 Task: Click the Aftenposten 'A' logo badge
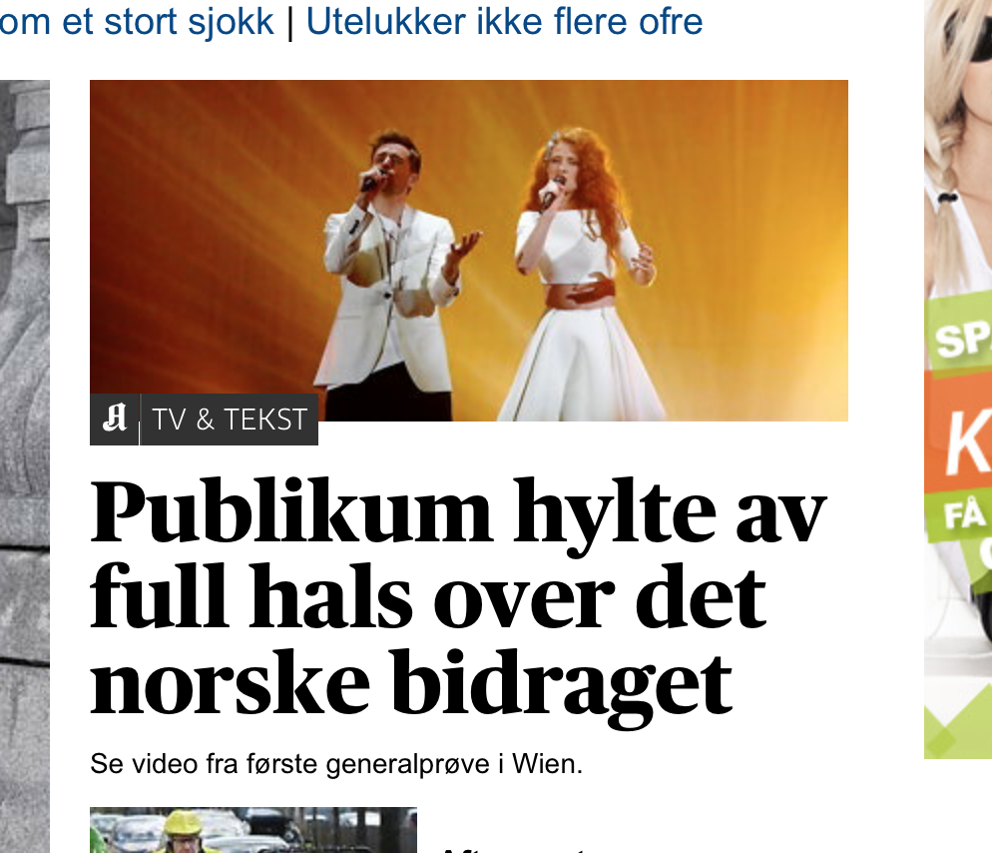point(114,420)
